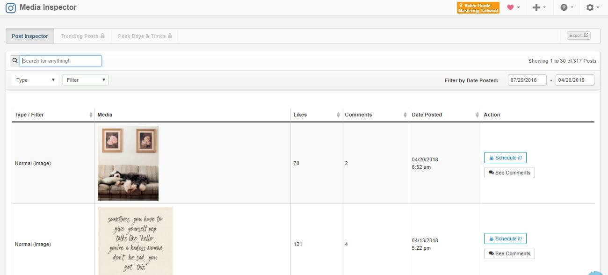Open the settings gear menu
The width and height of the screenshot is (608, 275).
(x=593, y=8)
